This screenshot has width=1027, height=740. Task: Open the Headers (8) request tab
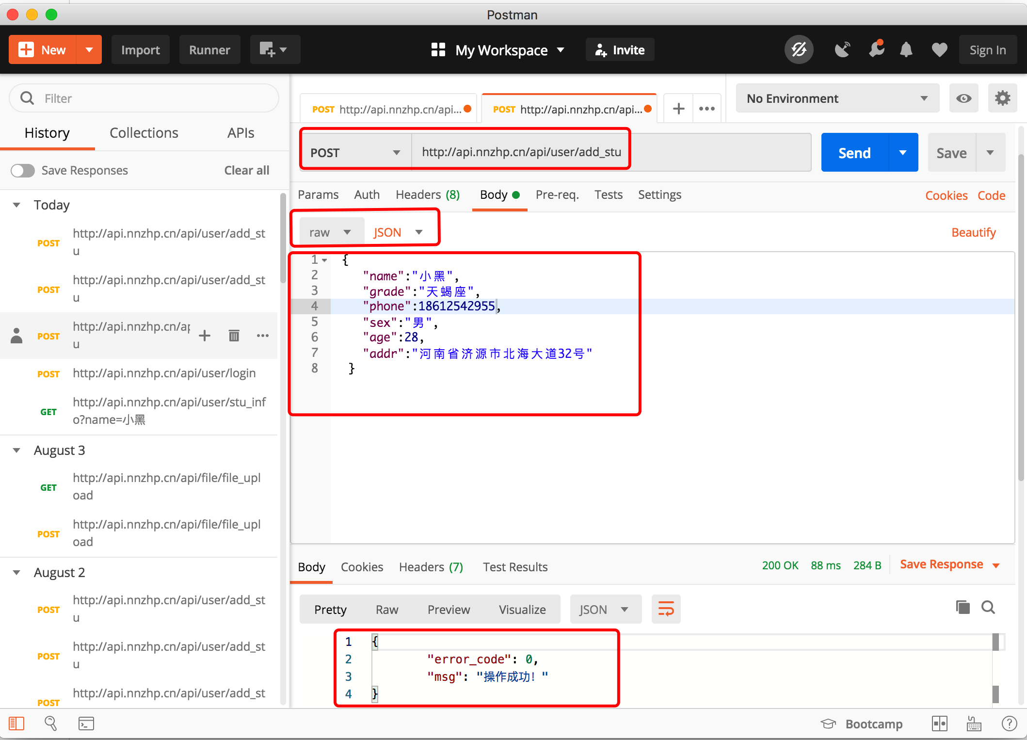(x=427, y=195)
